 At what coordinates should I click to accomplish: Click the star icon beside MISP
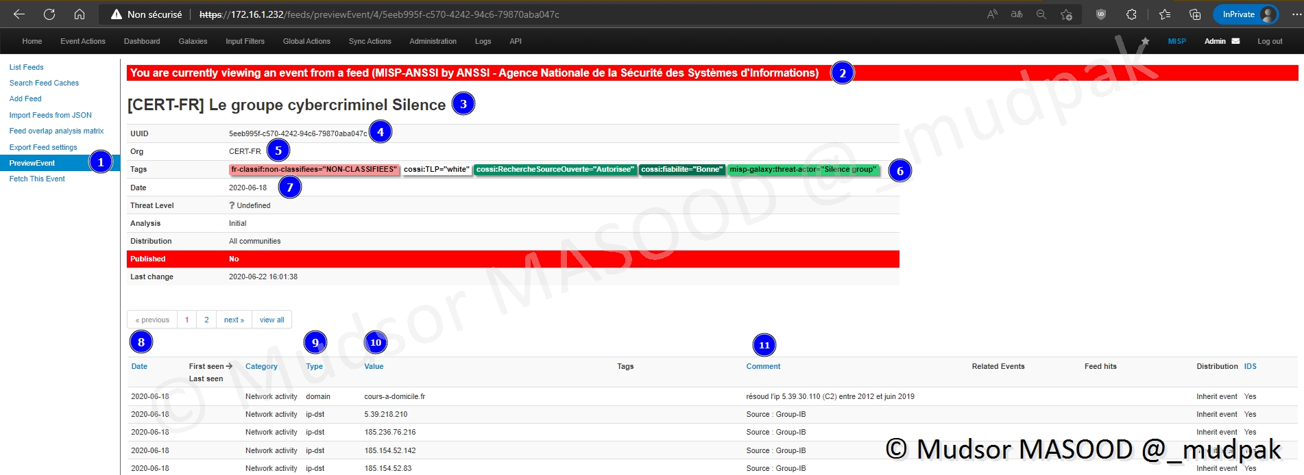click(1145, 41)
